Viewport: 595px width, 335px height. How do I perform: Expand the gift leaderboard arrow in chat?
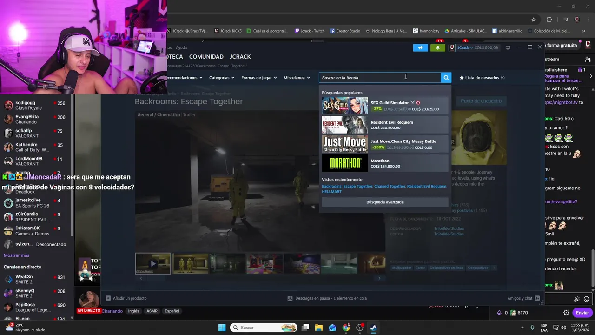pyautogui.click(x=591, y=76)
